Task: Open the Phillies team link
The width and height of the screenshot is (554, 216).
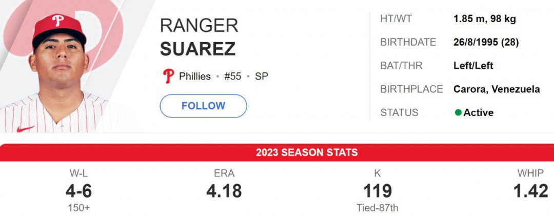Action: click(195, 76)
